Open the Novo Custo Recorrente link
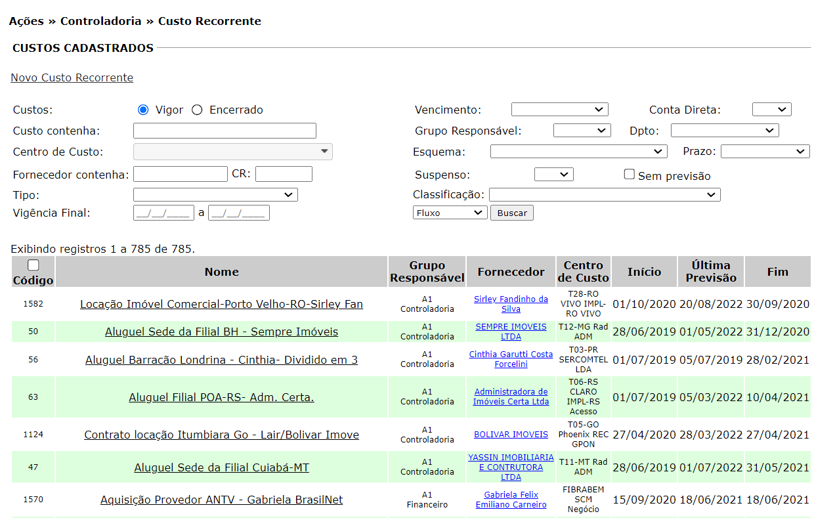Viewport: 835px width, 518px height. tap(72, 77)
